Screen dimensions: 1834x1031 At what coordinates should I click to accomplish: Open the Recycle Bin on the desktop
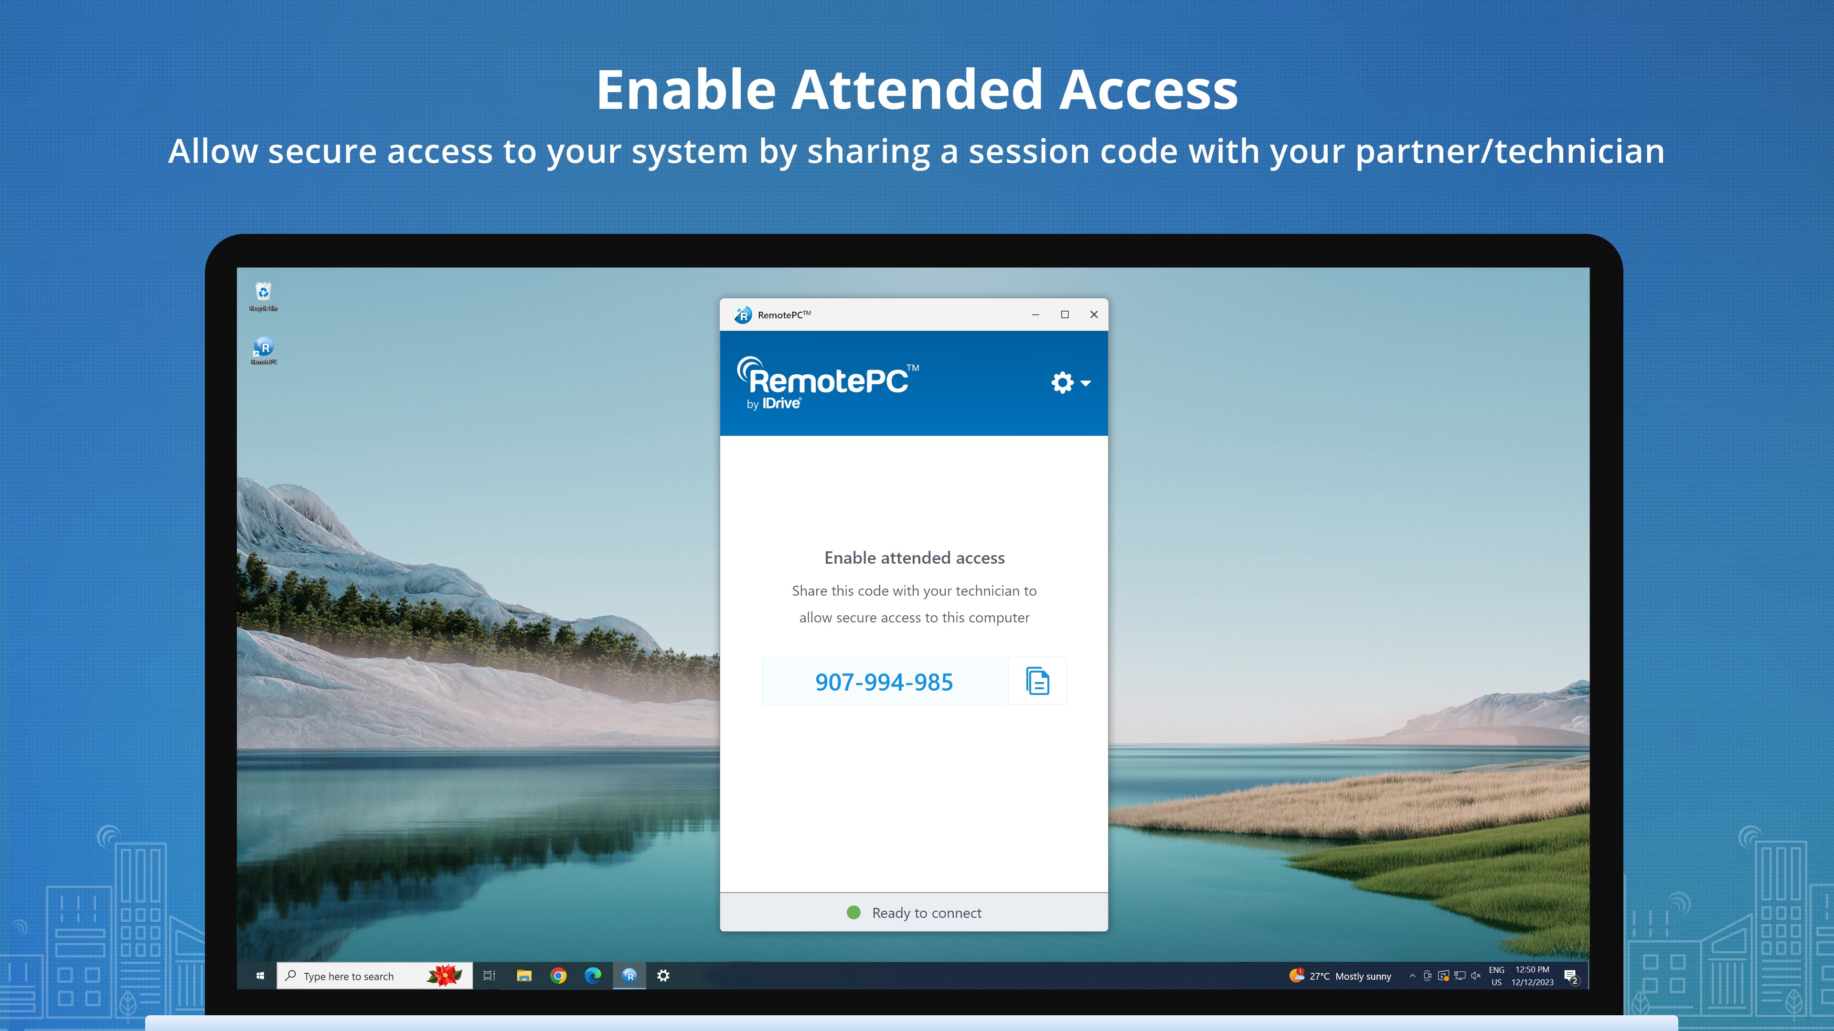coord(263,292)
